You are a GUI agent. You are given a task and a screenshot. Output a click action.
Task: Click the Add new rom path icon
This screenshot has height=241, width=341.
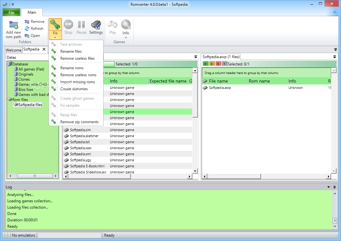(13, 24)
